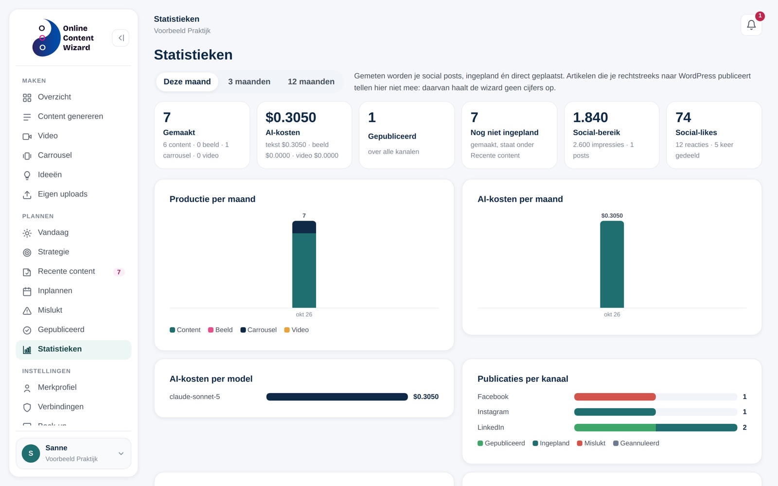Click the Inplannen calendar icon
Image resolution: width=778 pixels, height=486 pixels.
click(x=27, y=292)
